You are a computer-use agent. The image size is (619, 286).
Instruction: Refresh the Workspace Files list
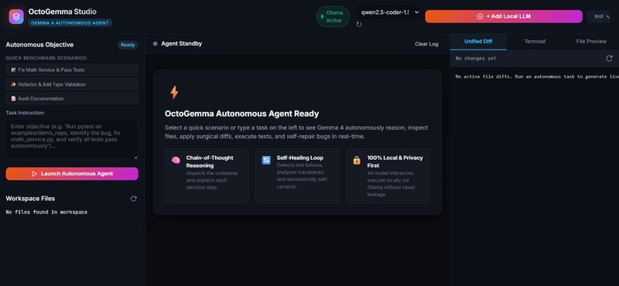pos(133,199)
